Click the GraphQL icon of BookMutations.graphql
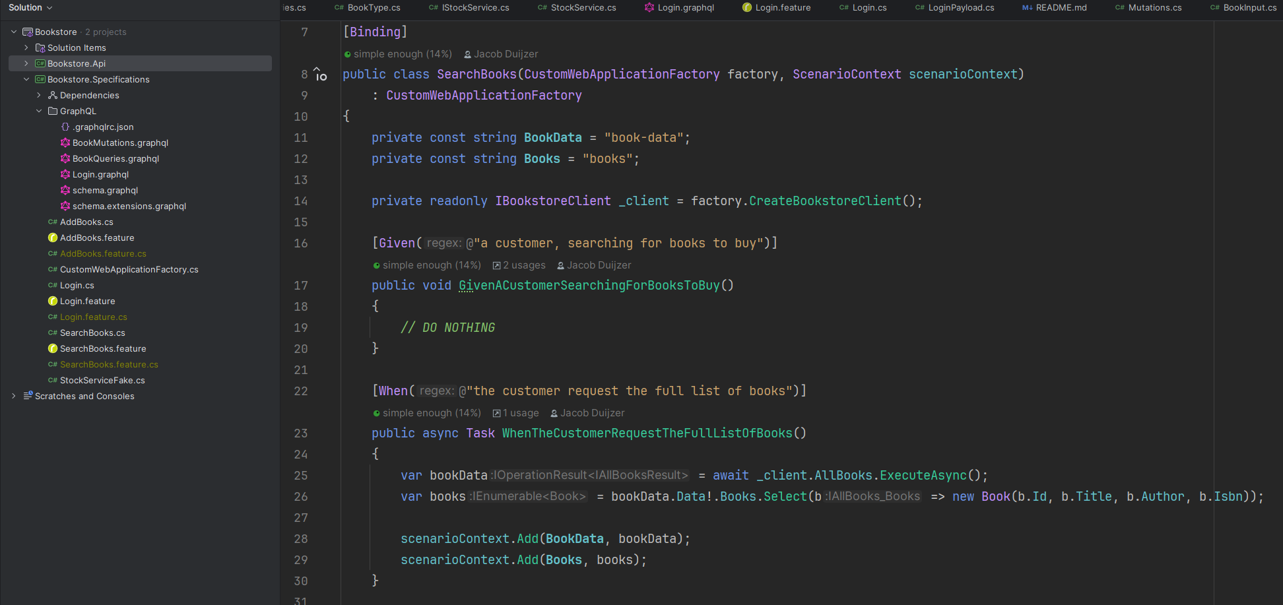Image resolution: width=1283 pixels, height=605 pixels. point(65,143)
